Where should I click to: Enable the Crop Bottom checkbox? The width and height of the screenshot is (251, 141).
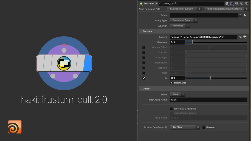pyautogui.click(x=144, y=63)
